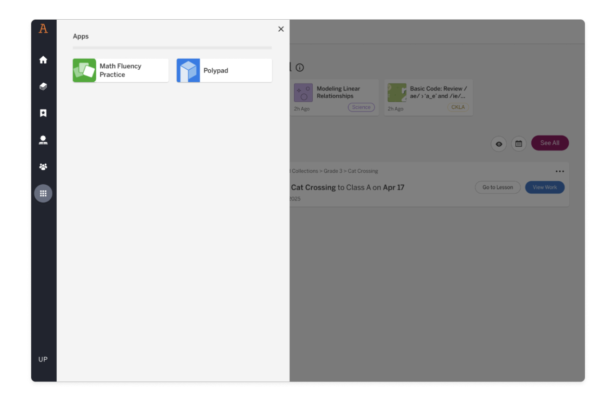Click the green Math Fluency cards icon

(84, 71)
